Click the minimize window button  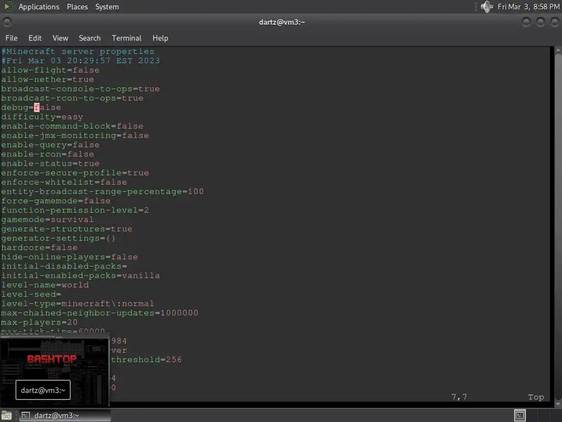[526, 22]
